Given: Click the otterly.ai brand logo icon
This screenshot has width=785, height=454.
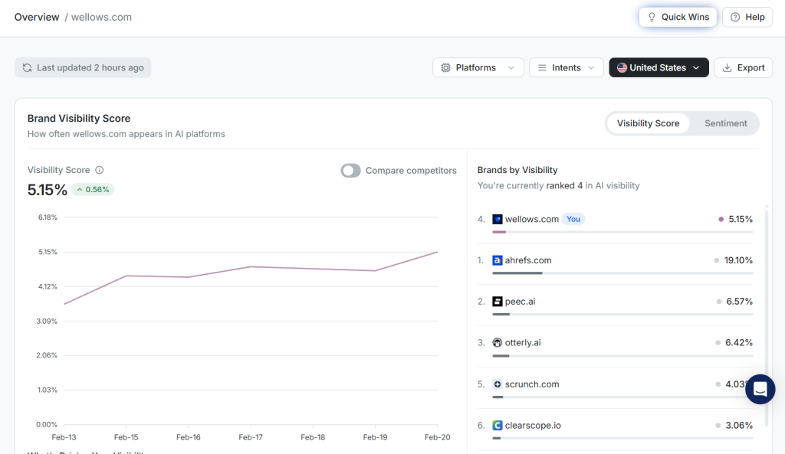Looking at the screenshot, I should [x=498, y=343].
